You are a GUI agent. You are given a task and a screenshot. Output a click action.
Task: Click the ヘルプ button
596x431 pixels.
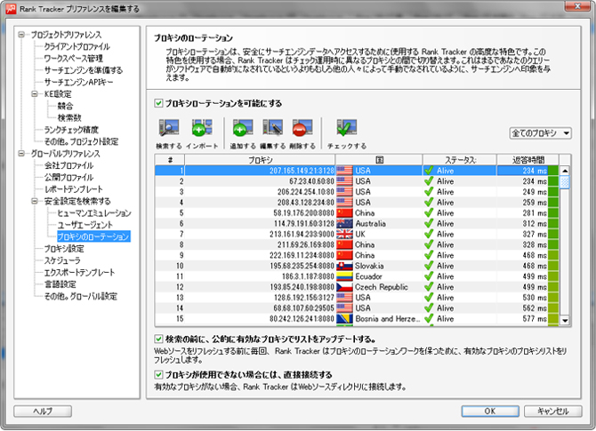43,411
